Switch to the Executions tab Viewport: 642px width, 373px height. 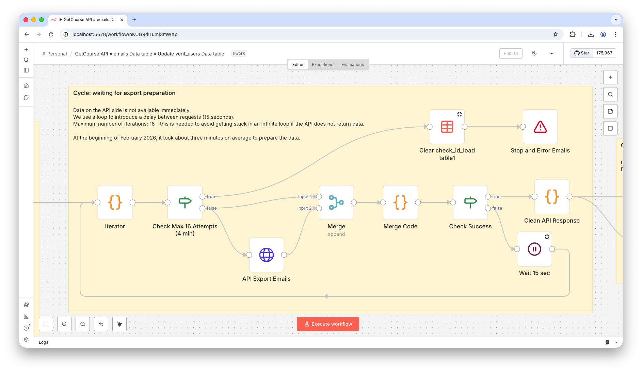pyautogui.click(x=322, y=65)
